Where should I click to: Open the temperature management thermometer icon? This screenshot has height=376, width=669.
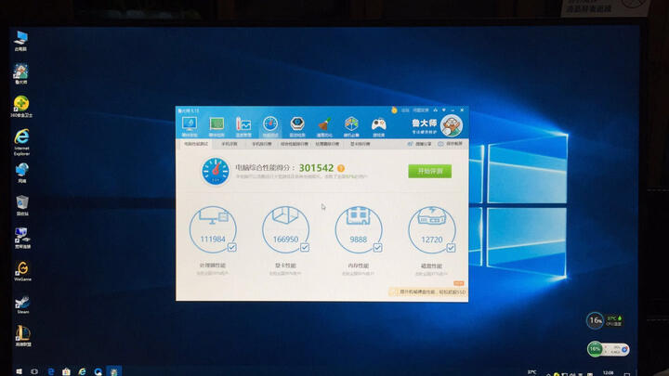point(243,126)
